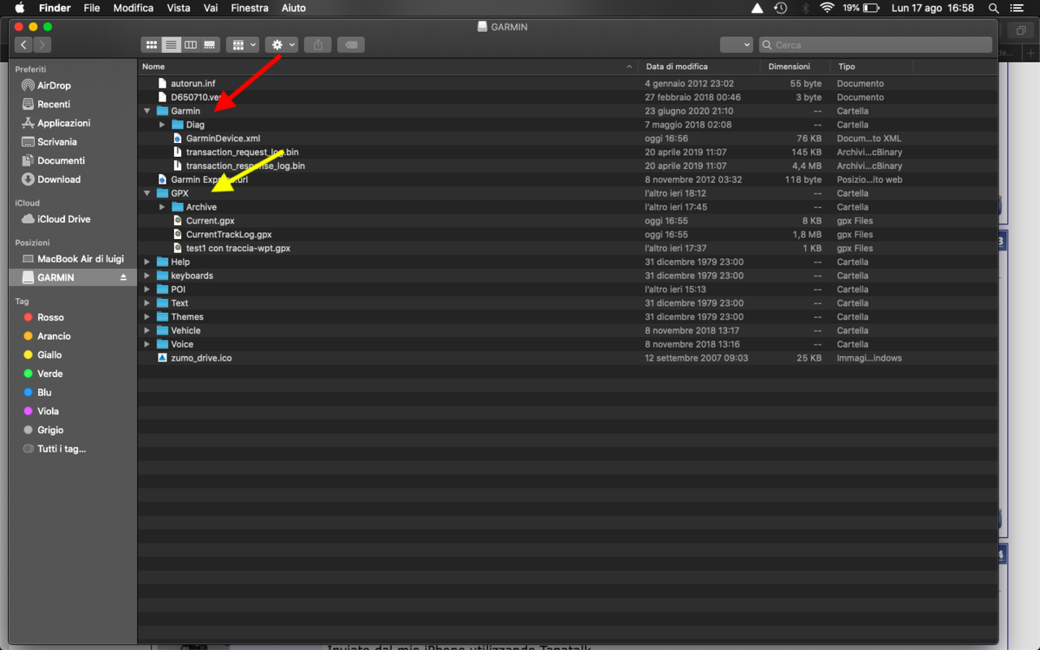Image resolution: width=1040 pixels, height=650 pixels.
Task: Open the Modifica menu
Action: coord(133,8)
